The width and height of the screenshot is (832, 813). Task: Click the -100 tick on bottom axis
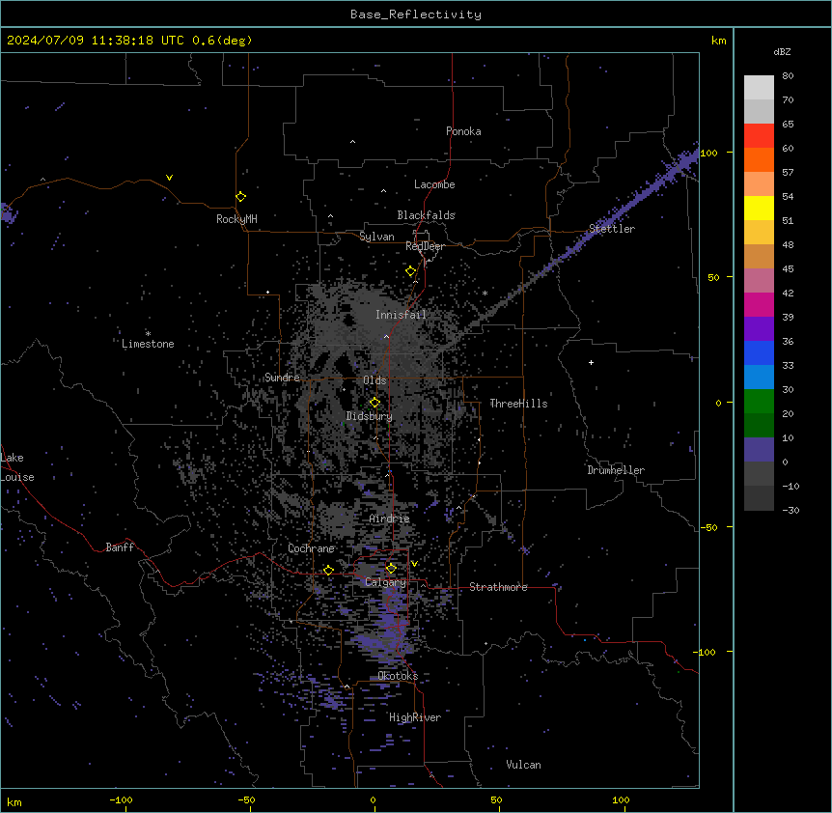(x=122, y=799)
